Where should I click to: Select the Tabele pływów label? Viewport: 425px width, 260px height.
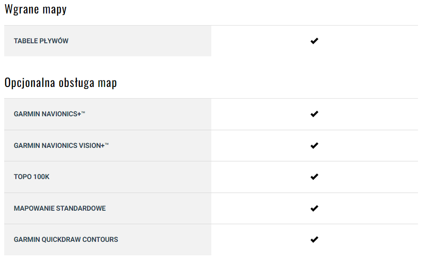click(41, 41)
